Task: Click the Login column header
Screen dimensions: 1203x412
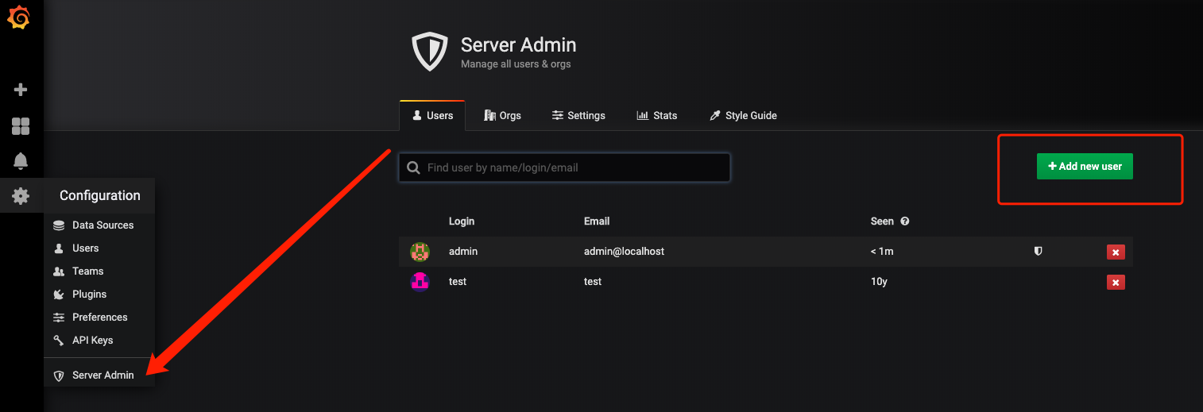Action: (462, 221)
